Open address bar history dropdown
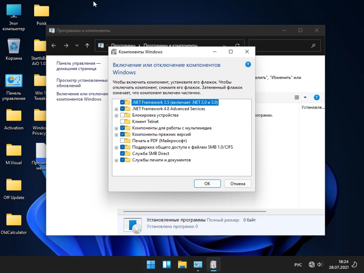Viewport: 364px width, 273px height. (224, 45)
